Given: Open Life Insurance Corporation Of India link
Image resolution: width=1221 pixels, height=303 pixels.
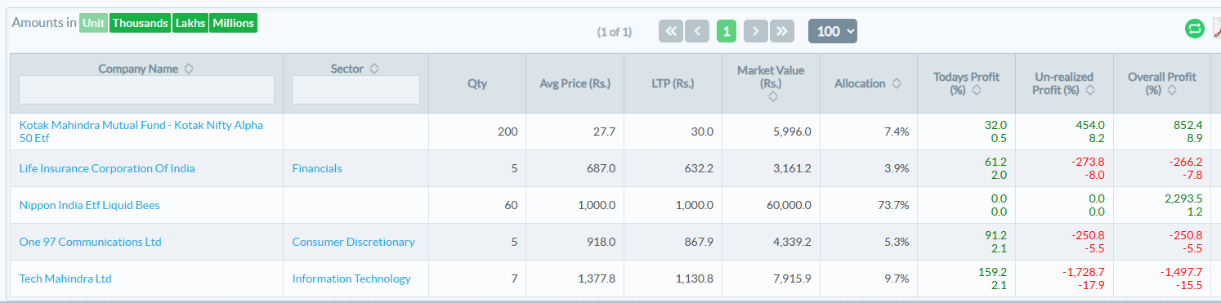Looking at the screenshot, I should 107,168.
